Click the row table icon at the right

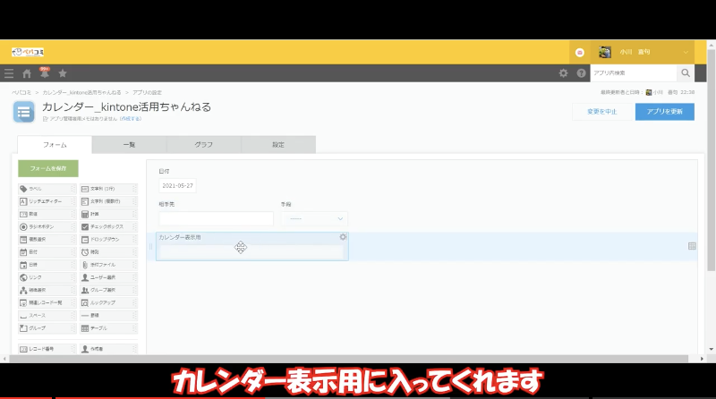point(692,246)
